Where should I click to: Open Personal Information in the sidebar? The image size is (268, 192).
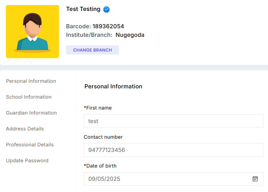[31, 81]
